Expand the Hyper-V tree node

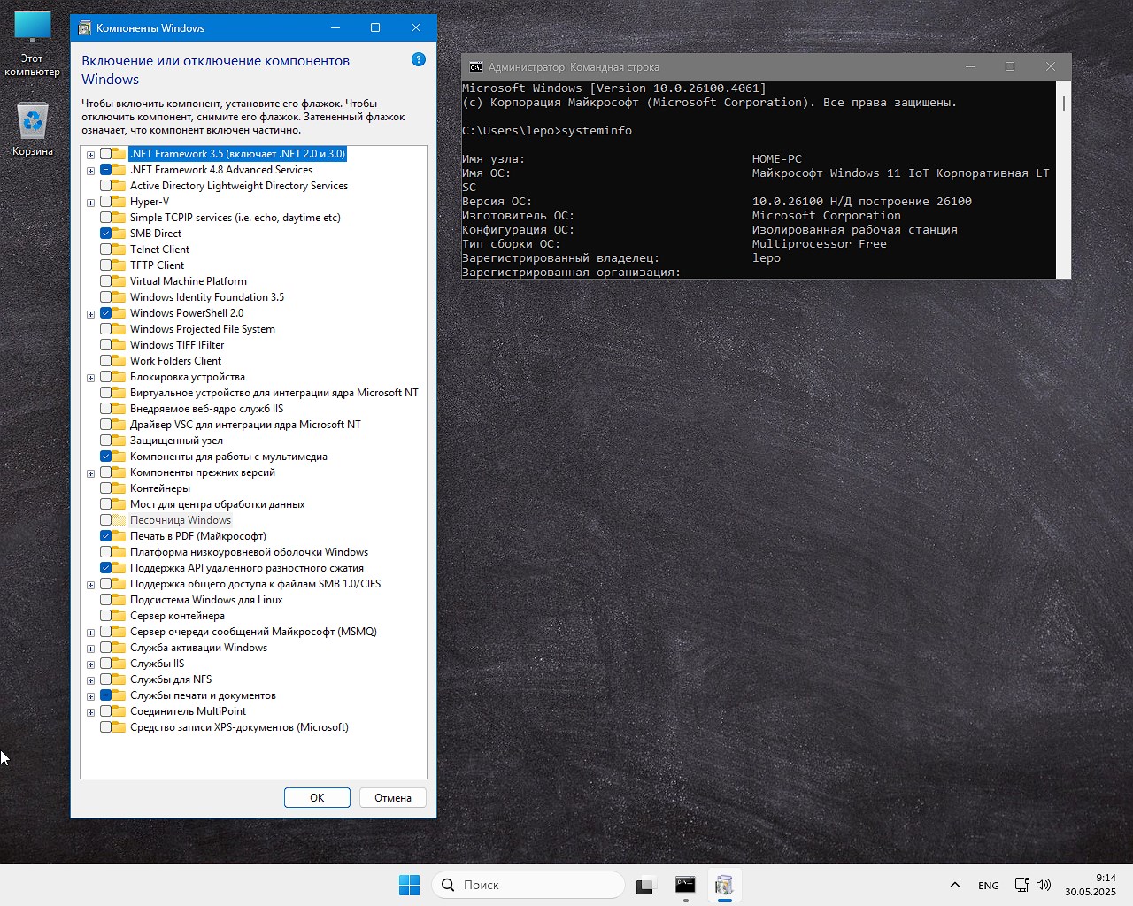coord(90,203)
